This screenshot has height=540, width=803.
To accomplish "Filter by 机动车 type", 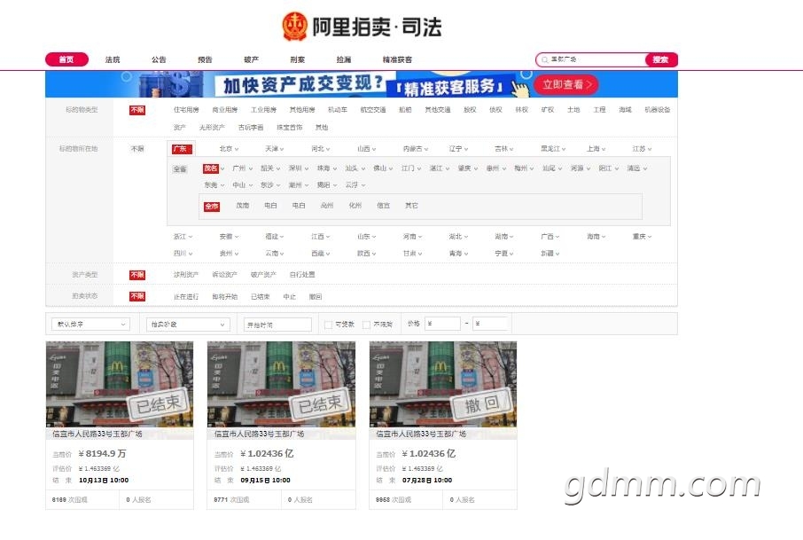I will pyautogui.click(x=338, y=110).
